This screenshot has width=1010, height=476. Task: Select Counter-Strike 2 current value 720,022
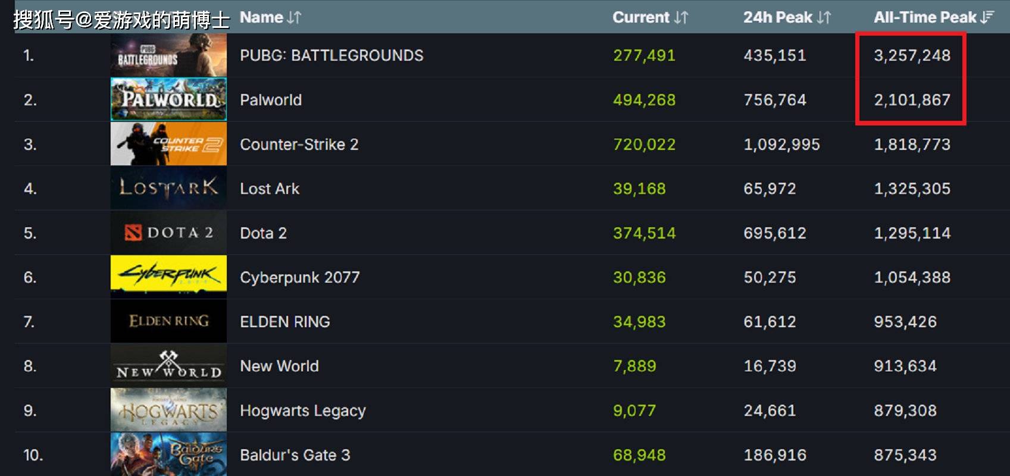point(645,145)
